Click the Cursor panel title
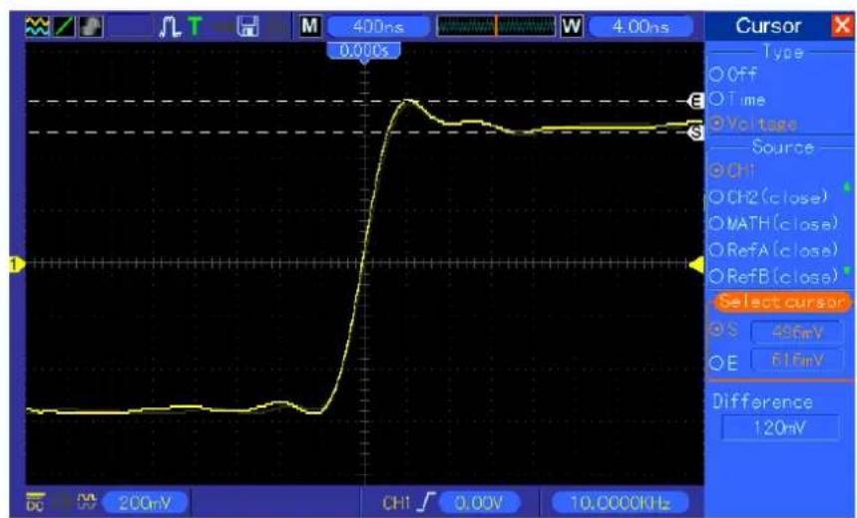 (x=768, y=26)
